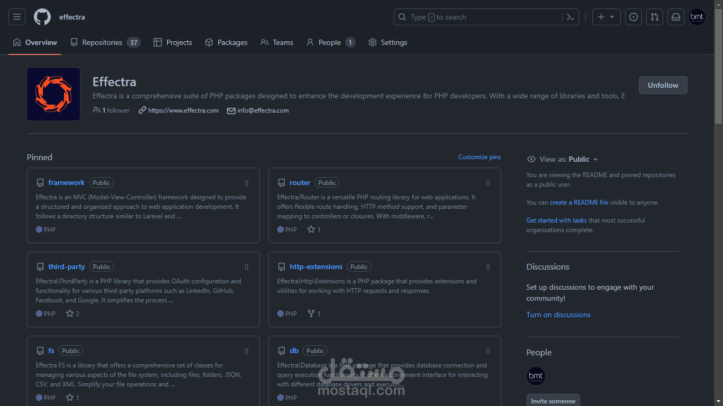Click the 1 follower link
This screenshot has height=406, width=723.
111,110
